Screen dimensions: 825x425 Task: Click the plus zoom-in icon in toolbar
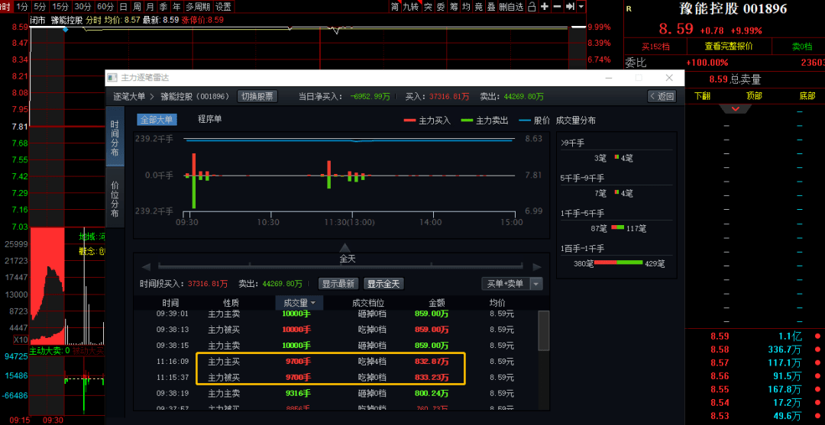click(x=544, y=7)
